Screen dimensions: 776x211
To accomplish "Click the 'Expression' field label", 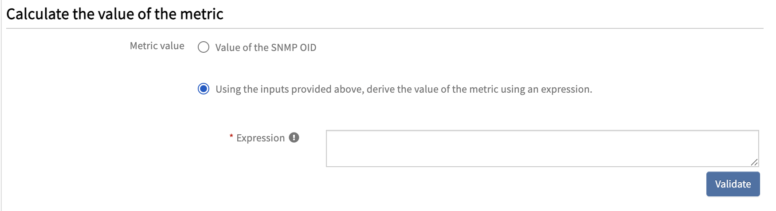I will [x=260, y=138].
